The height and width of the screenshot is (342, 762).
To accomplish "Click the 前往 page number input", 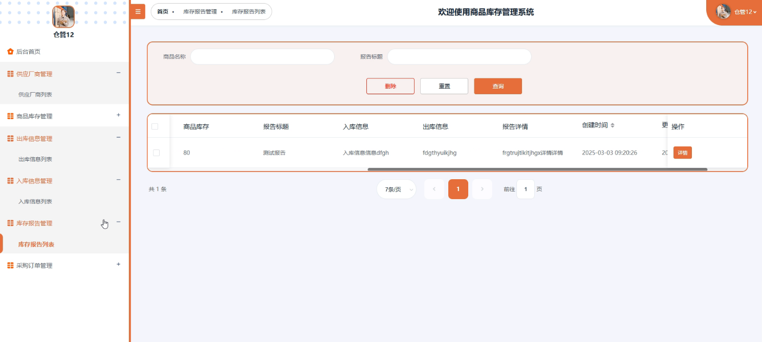I will [526, 189].
